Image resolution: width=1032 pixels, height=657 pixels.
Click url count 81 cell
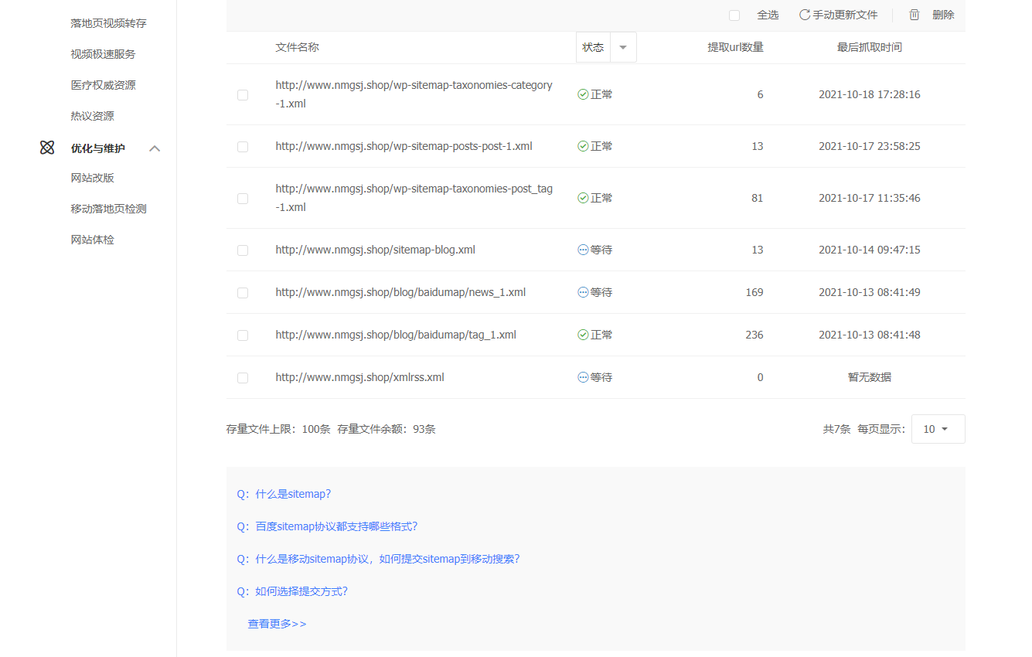(x=757, y=198)
